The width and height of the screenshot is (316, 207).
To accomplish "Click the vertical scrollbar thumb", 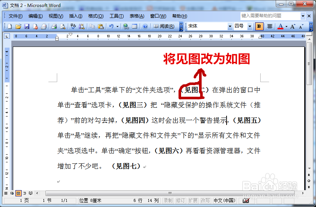I will coord(309,64).
